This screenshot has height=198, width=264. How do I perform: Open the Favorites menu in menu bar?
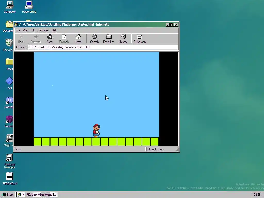tap(43, 30)
